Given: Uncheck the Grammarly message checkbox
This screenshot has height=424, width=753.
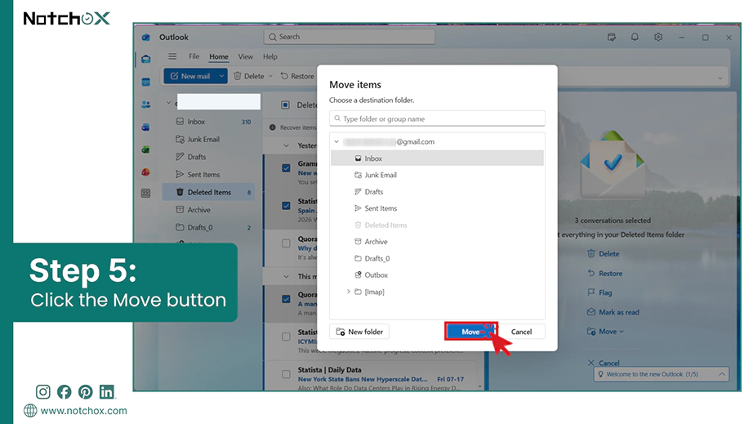Looking at the screenshot, I should point(286,168).
